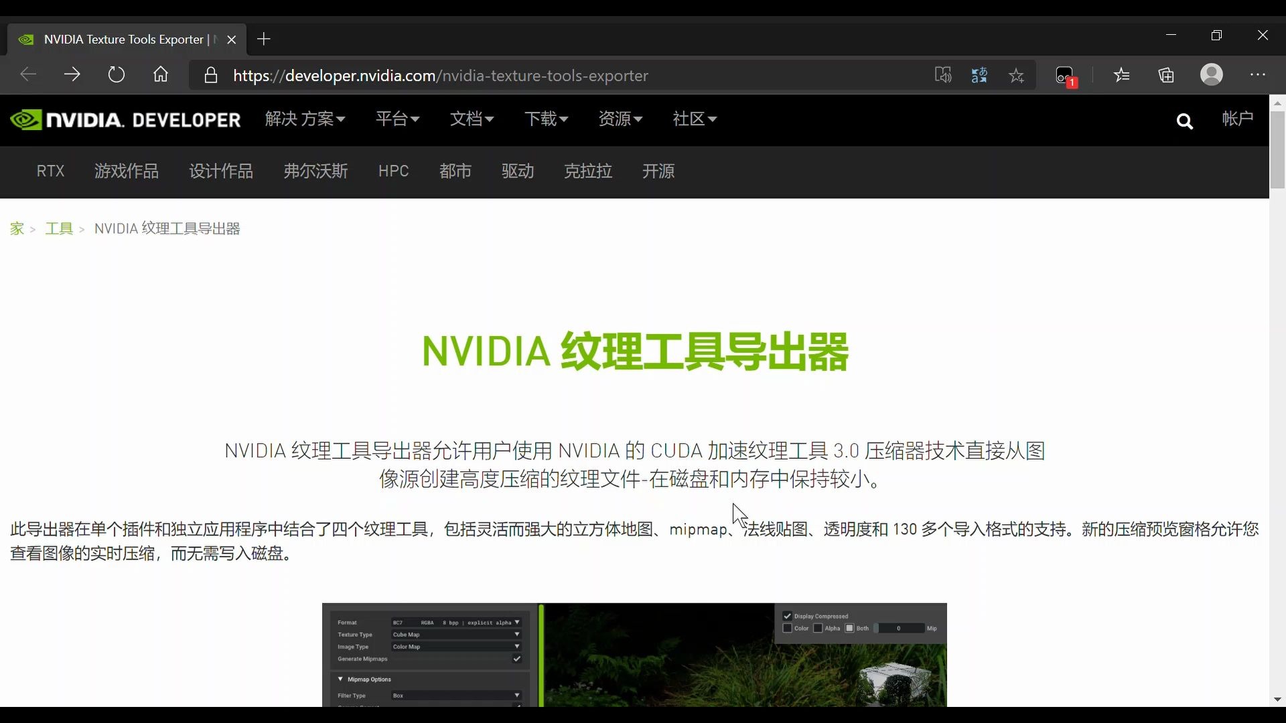This screenshot has height=723, width=1286.
Task: Collapse the Mipmap Options section
Action: (340, 679)
